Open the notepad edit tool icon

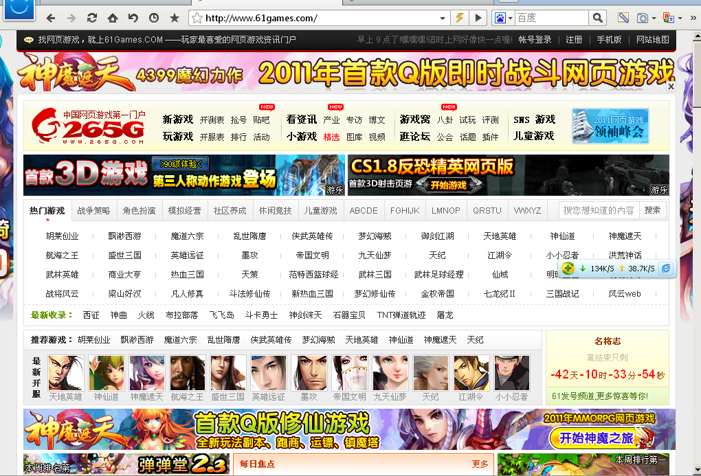point(623,18)
